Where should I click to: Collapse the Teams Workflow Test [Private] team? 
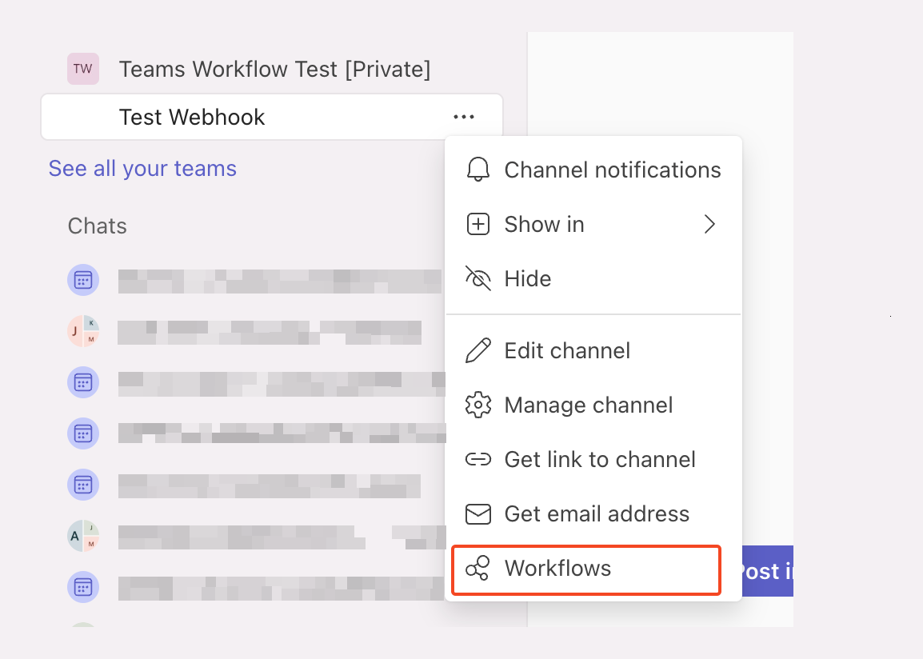coord(274,70)
